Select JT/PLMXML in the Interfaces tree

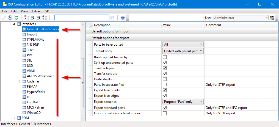pos(35,40)
